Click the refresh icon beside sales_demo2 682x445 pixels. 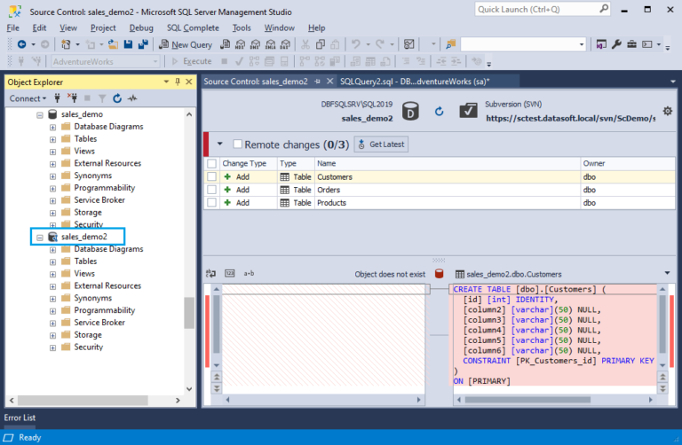pos(439,111)
